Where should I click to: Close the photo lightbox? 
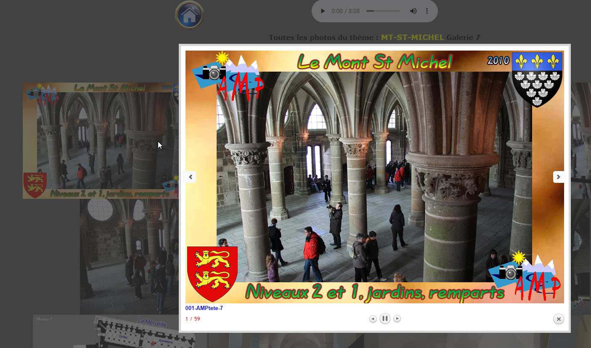point(559,319)
